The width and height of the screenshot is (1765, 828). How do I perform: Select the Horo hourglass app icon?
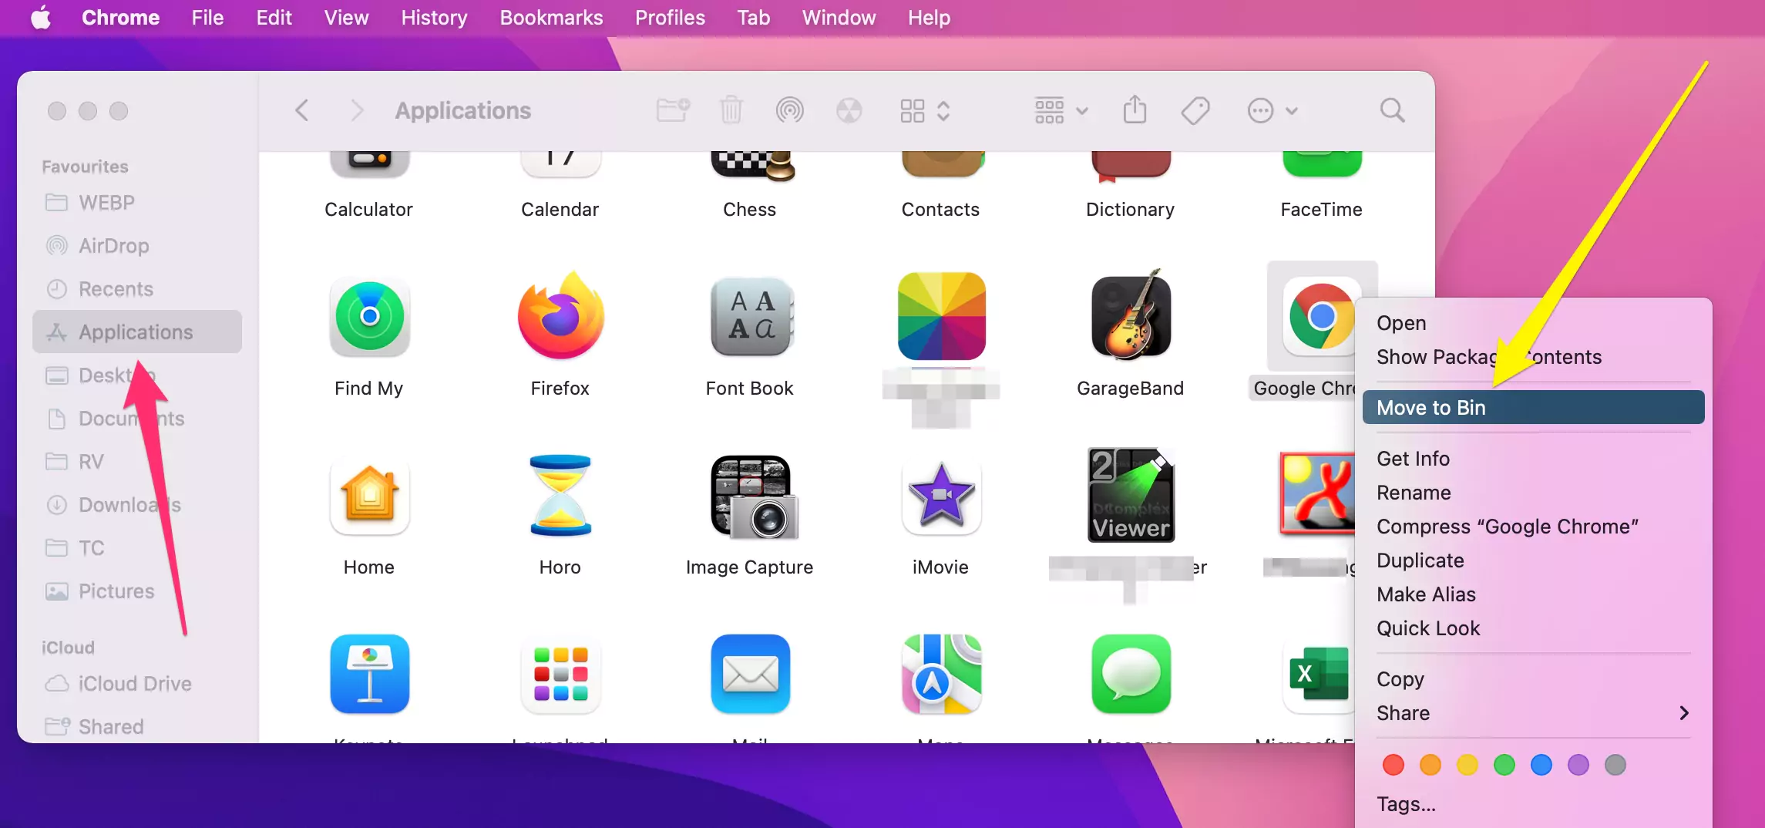(560, 496)
